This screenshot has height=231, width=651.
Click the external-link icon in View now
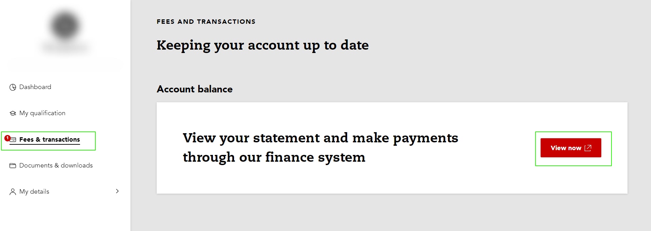click(x=588, y=148)
